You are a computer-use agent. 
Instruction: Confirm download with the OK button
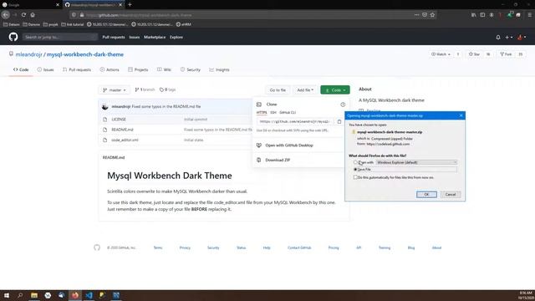click(x=426, y=195)
